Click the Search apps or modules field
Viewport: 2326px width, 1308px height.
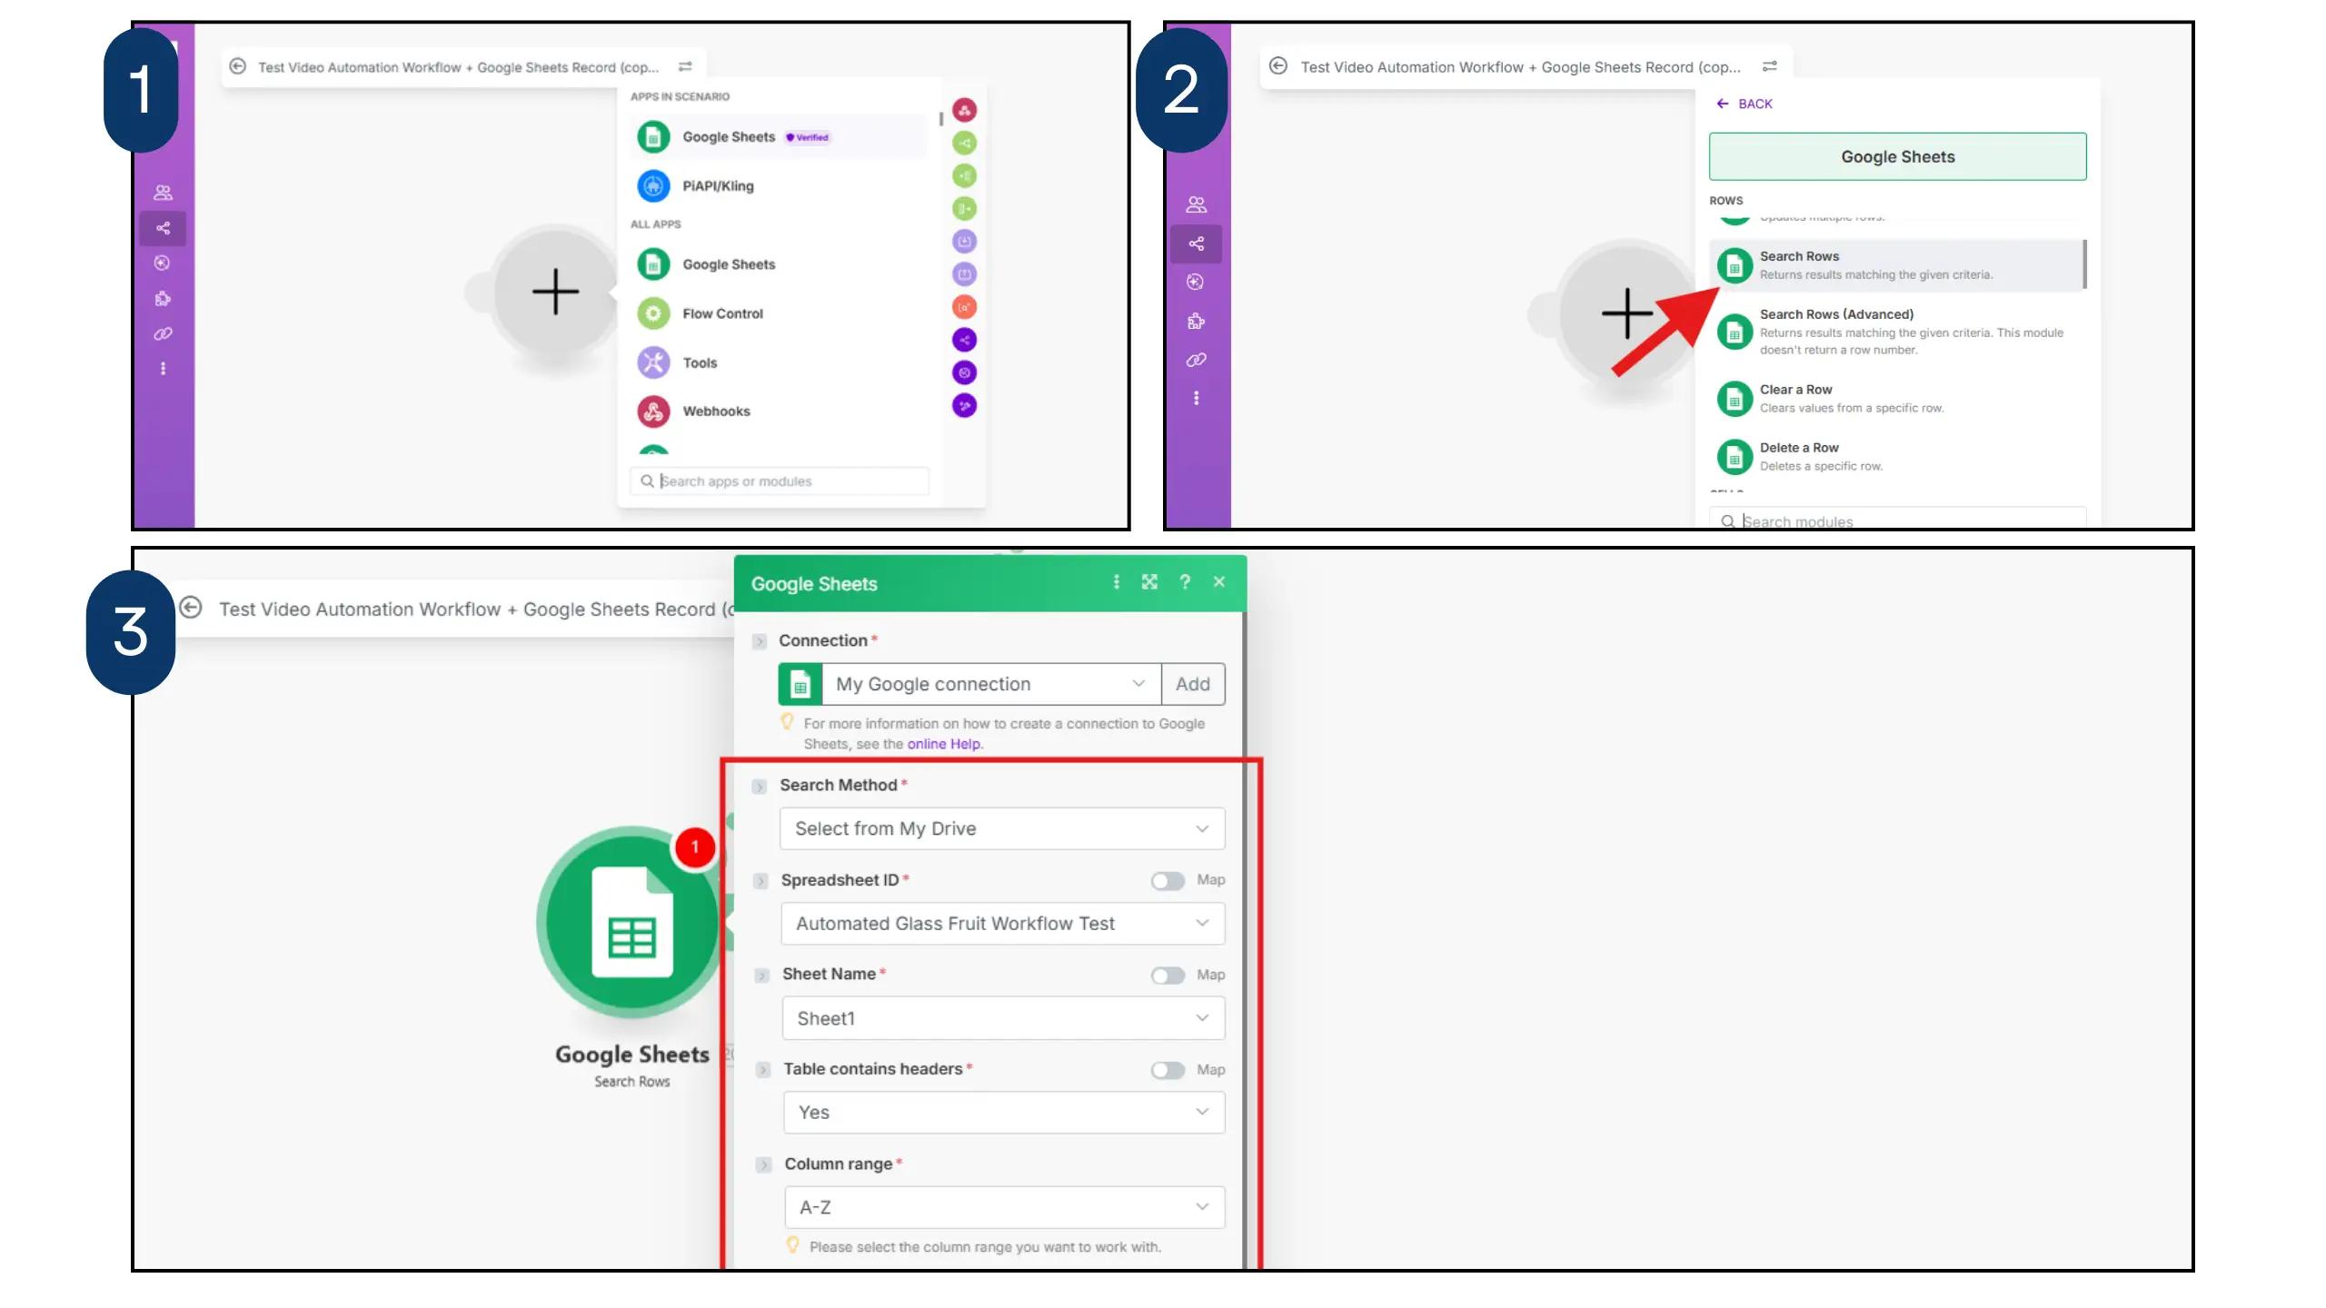779,481
